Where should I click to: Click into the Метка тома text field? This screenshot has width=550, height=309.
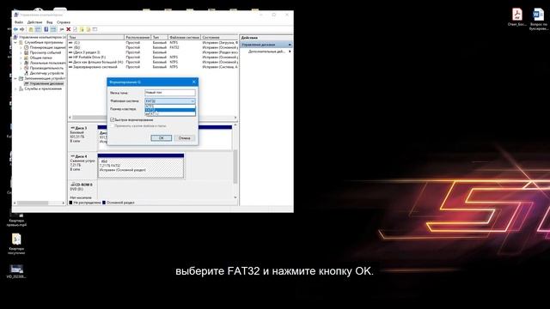[x=170, y=93]
